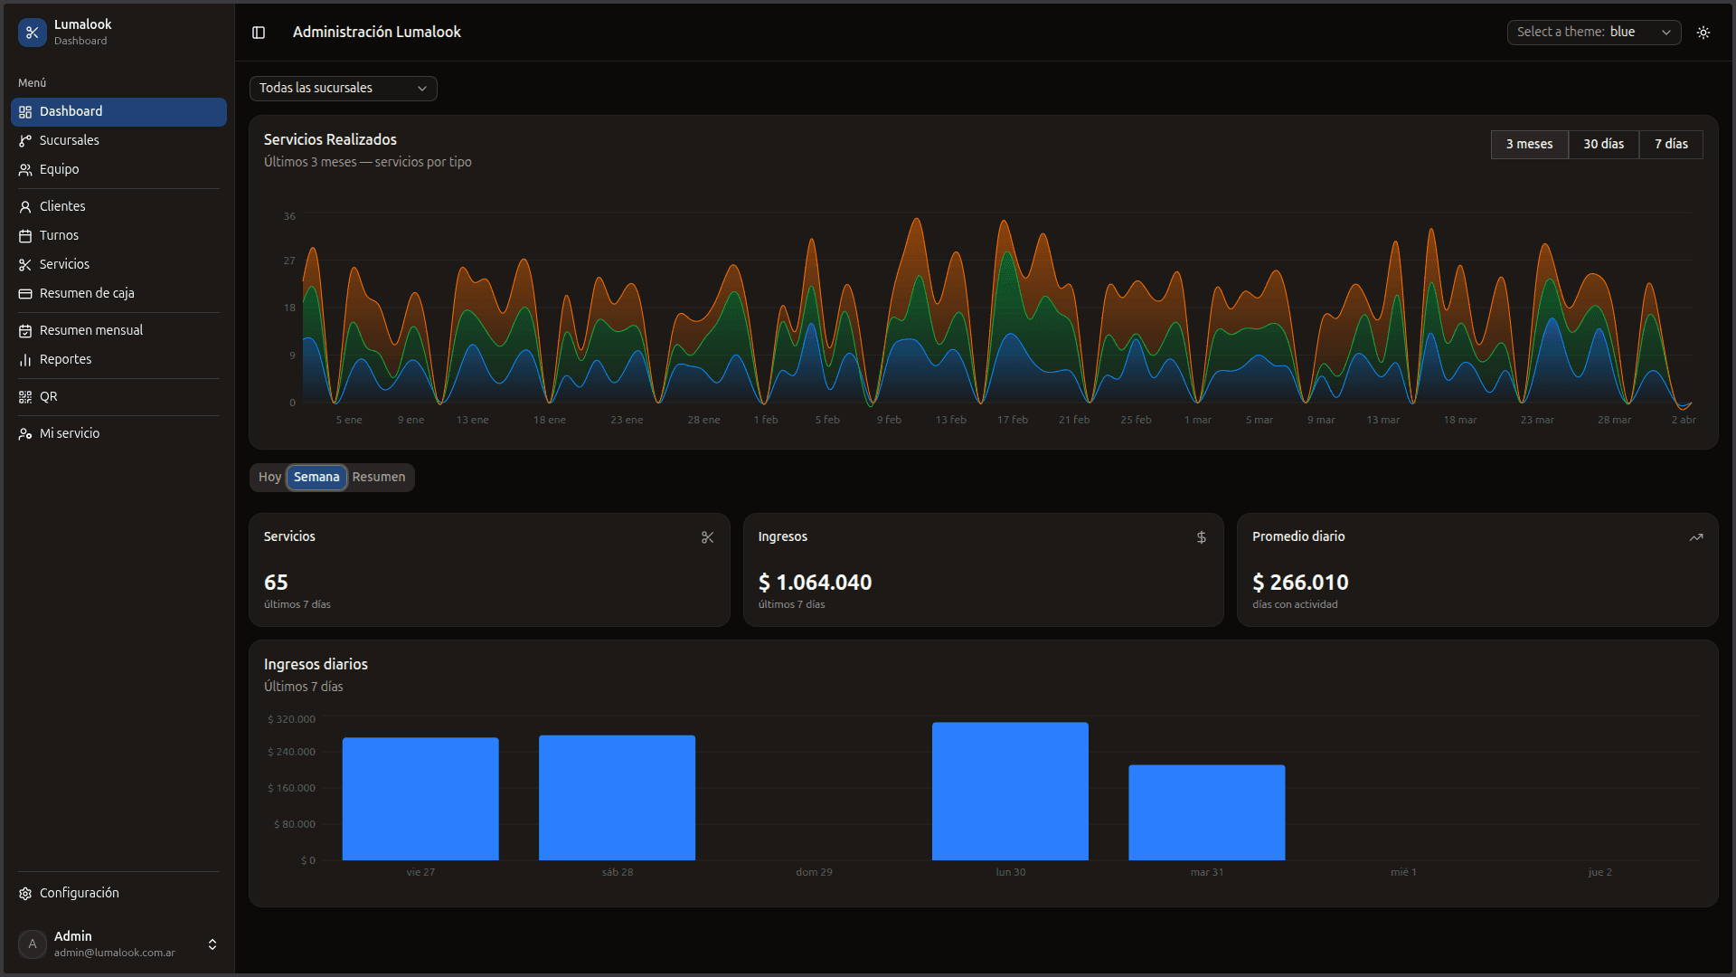Switch to the Semana tab
This screenshot has height=977, width=1736.
tap(316, 477)
